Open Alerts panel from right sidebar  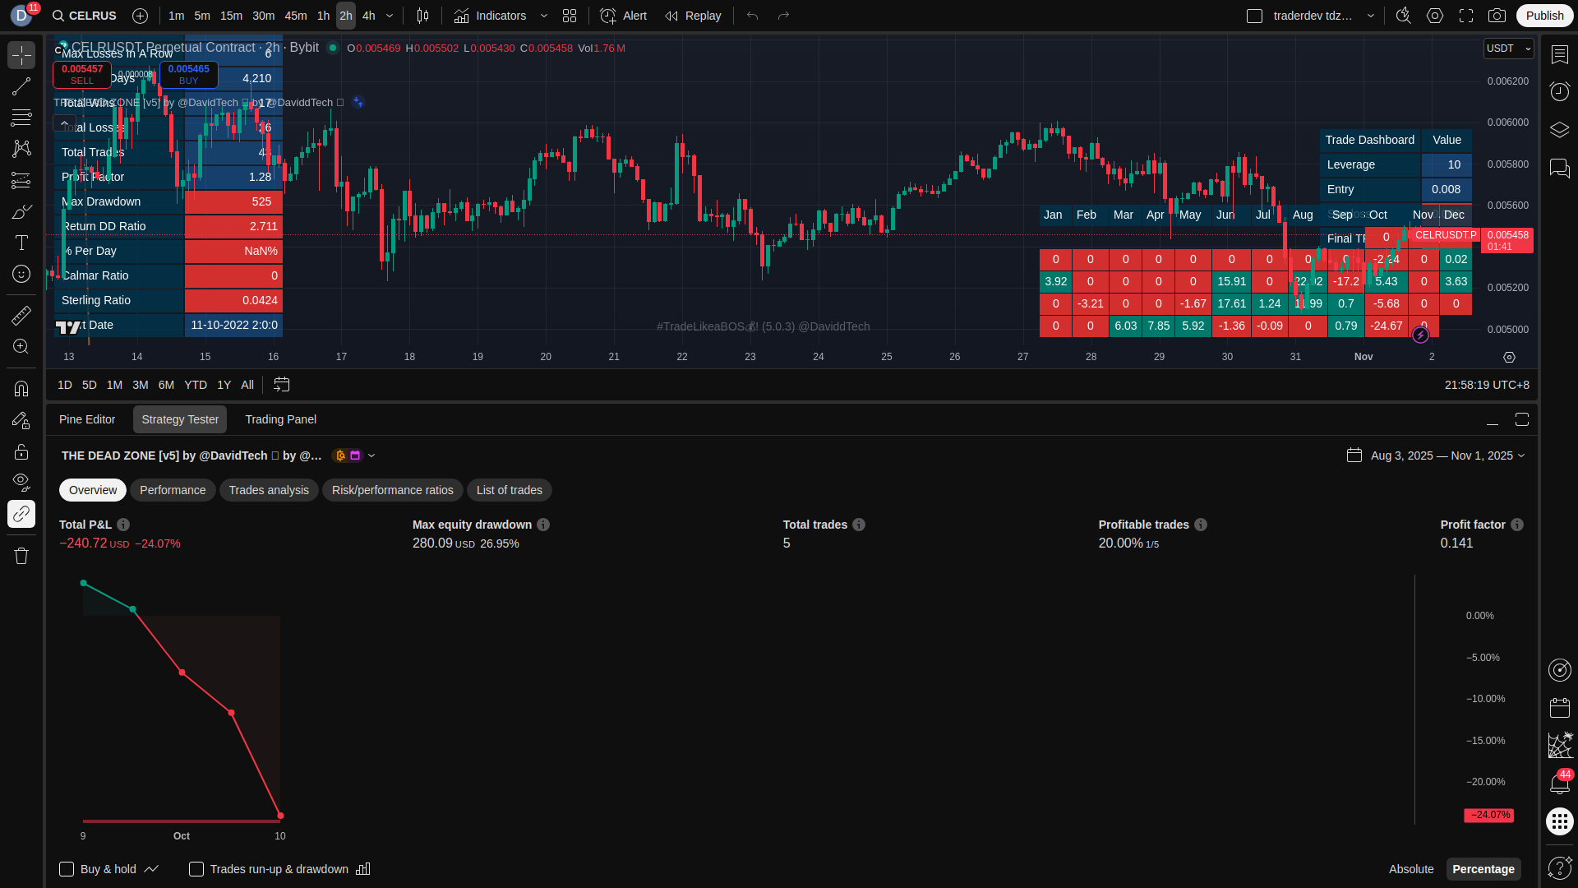tap(1559, 91)
